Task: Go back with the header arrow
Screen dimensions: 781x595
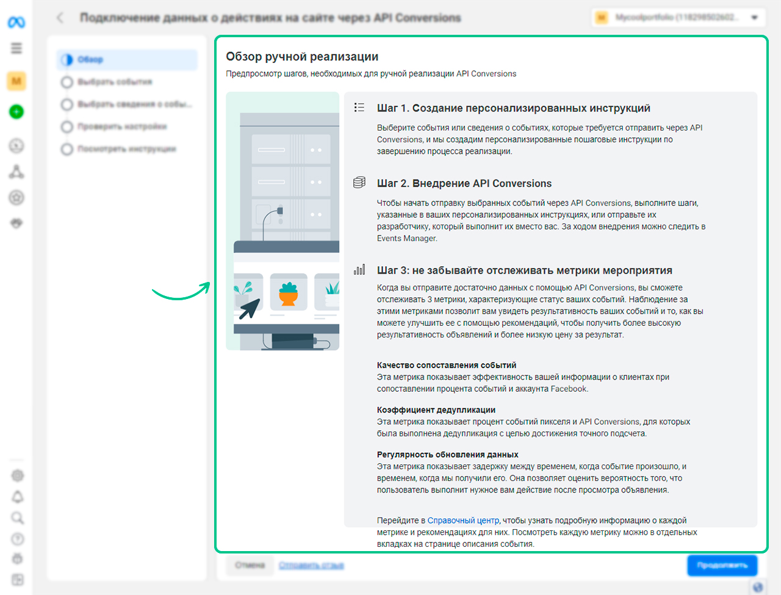Action: (x=60, y=18)
